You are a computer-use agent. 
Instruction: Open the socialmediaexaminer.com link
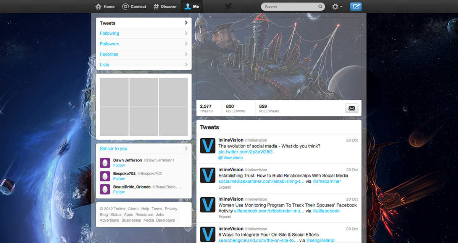pos(261,181)
